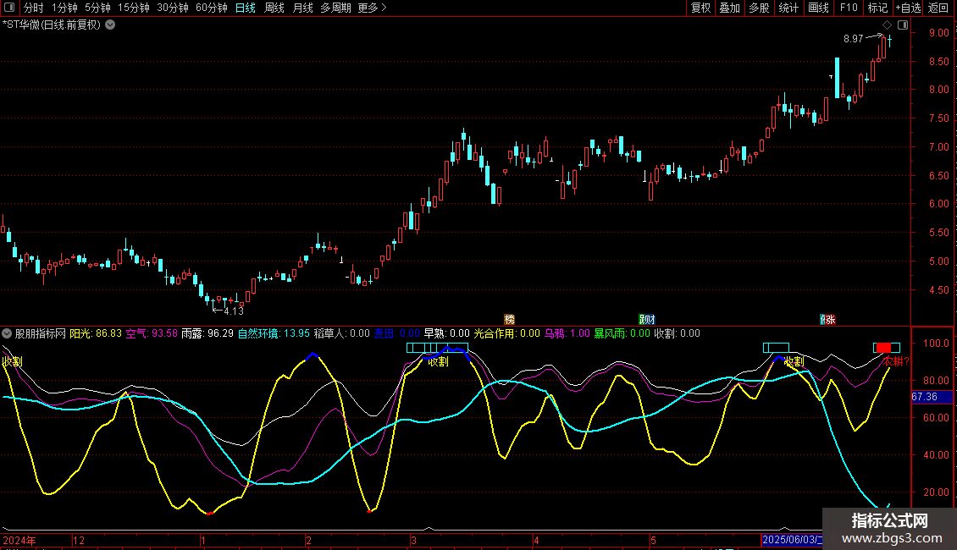Click the 暴风雨: 0.00 indicator value

tap(622, 333)
